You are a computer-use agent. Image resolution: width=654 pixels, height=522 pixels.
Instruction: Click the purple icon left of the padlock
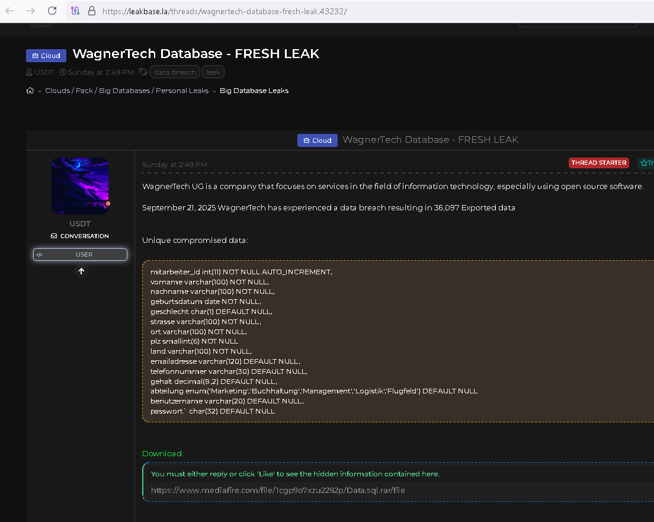[75, 11]
